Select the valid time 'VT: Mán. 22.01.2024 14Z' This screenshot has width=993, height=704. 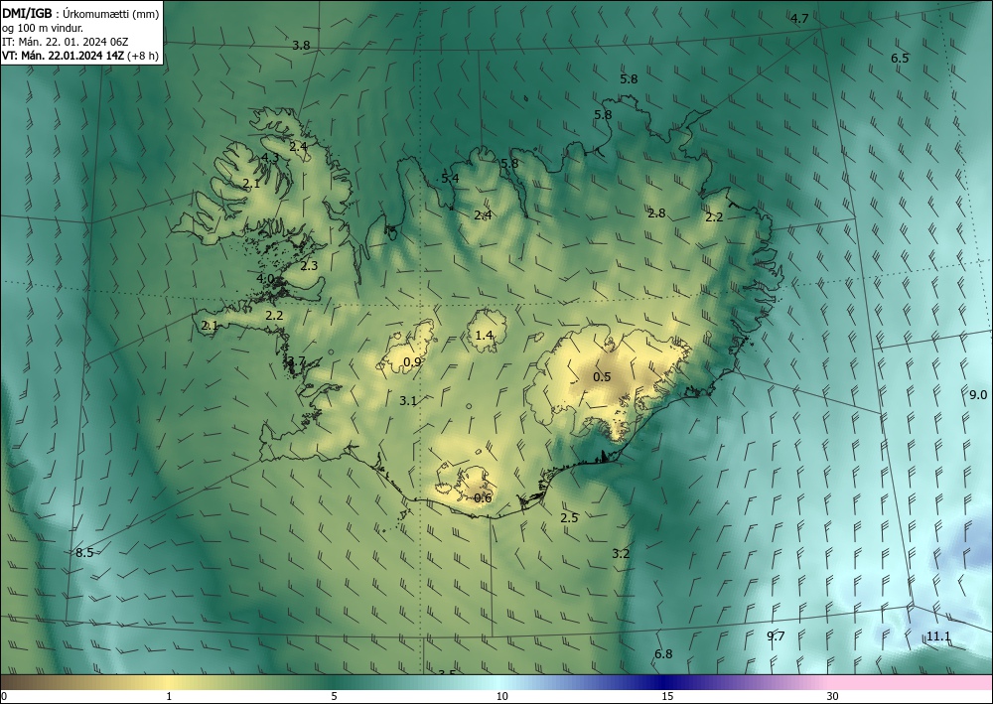tap(64, 56)
